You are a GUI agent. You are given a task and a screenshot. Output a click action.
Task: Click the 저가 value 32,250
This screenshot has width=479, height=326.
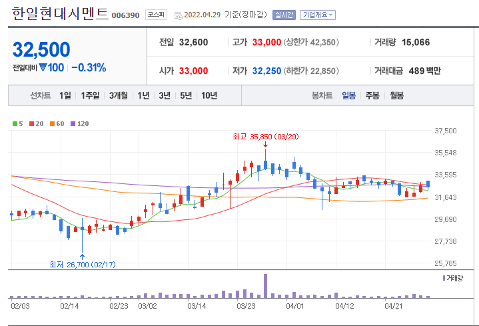click(x=266, y=71)
